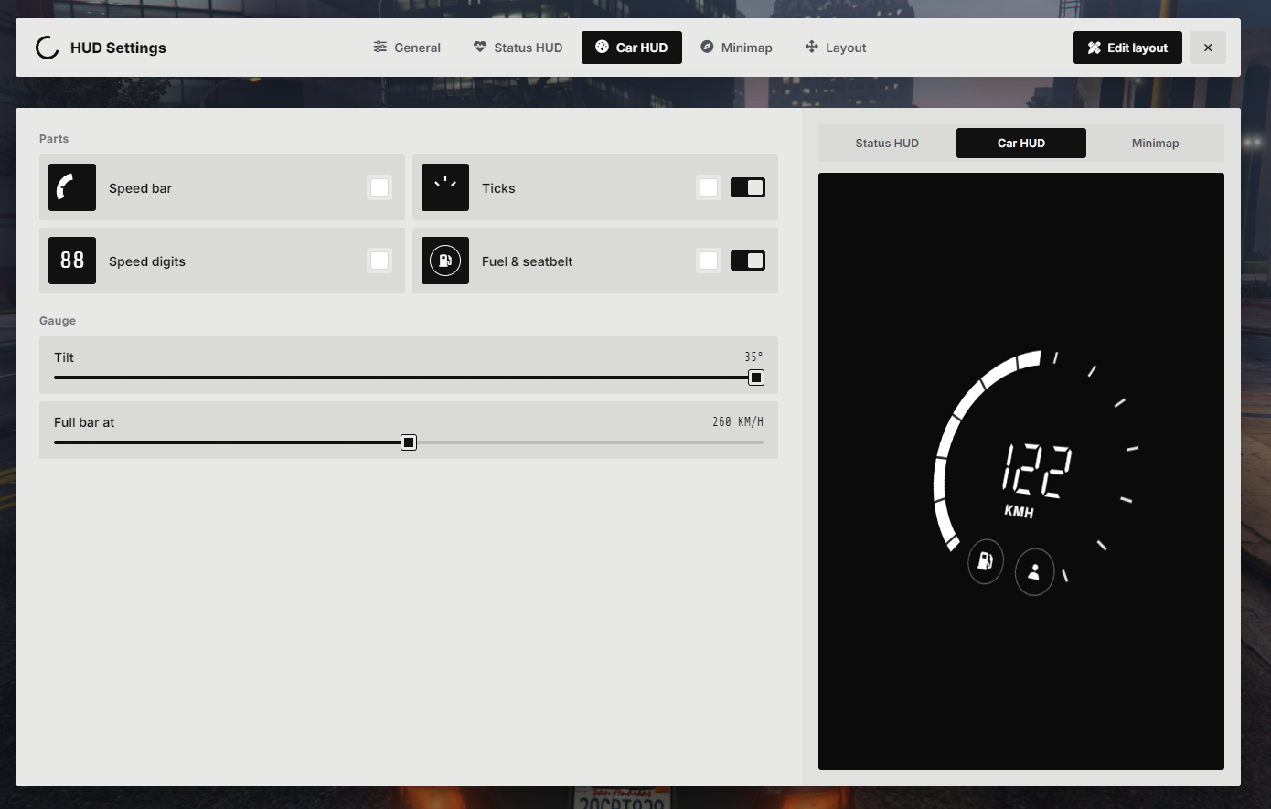Click the "Gauge" section heading
The width and height of the screenshot is (1271, 809).
[58, 321]
